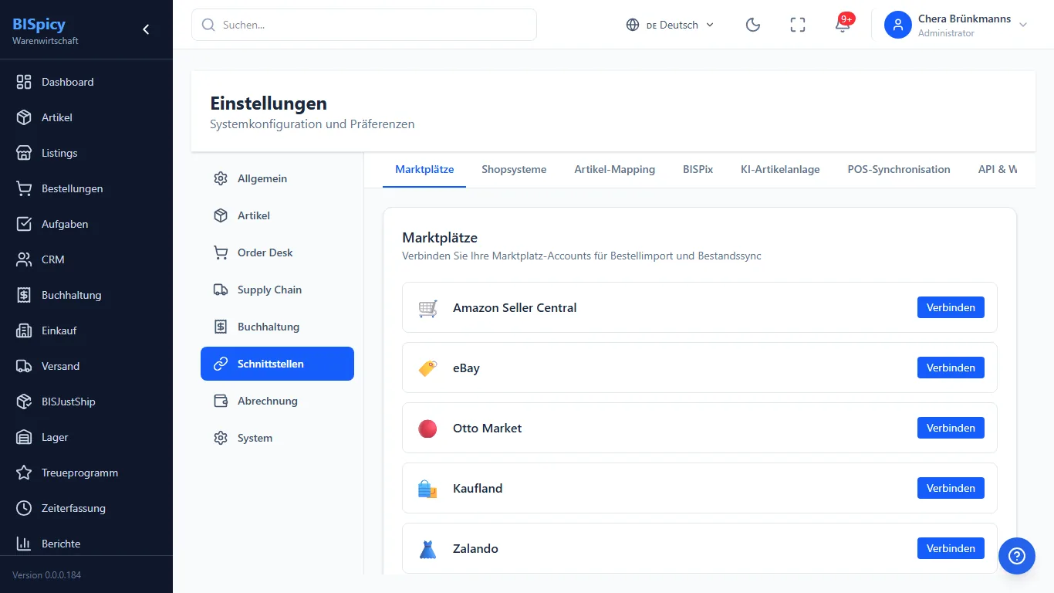Open Order Desk settings section
This screenshot has height=593, width=1054.
pyautogui.click(x=277, y=252)
